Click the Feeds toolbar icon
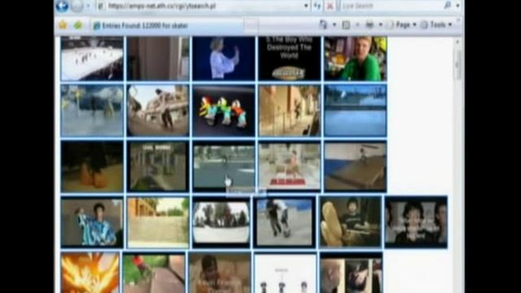This screenshot has width=521, height=293. 346,25
